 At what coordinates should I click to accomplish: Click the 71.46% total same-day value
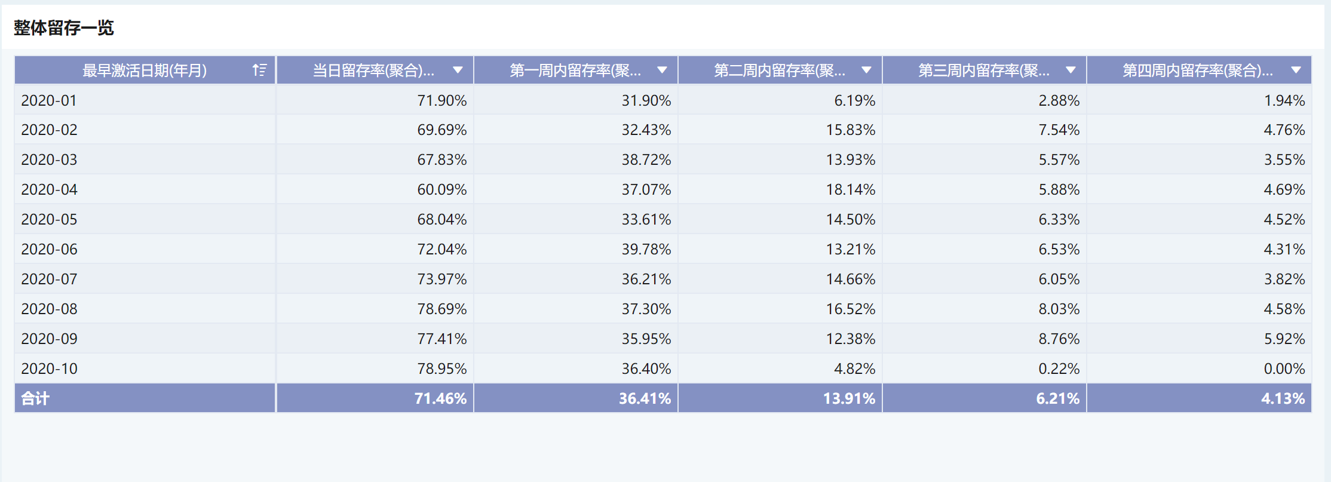pos(440,398)
